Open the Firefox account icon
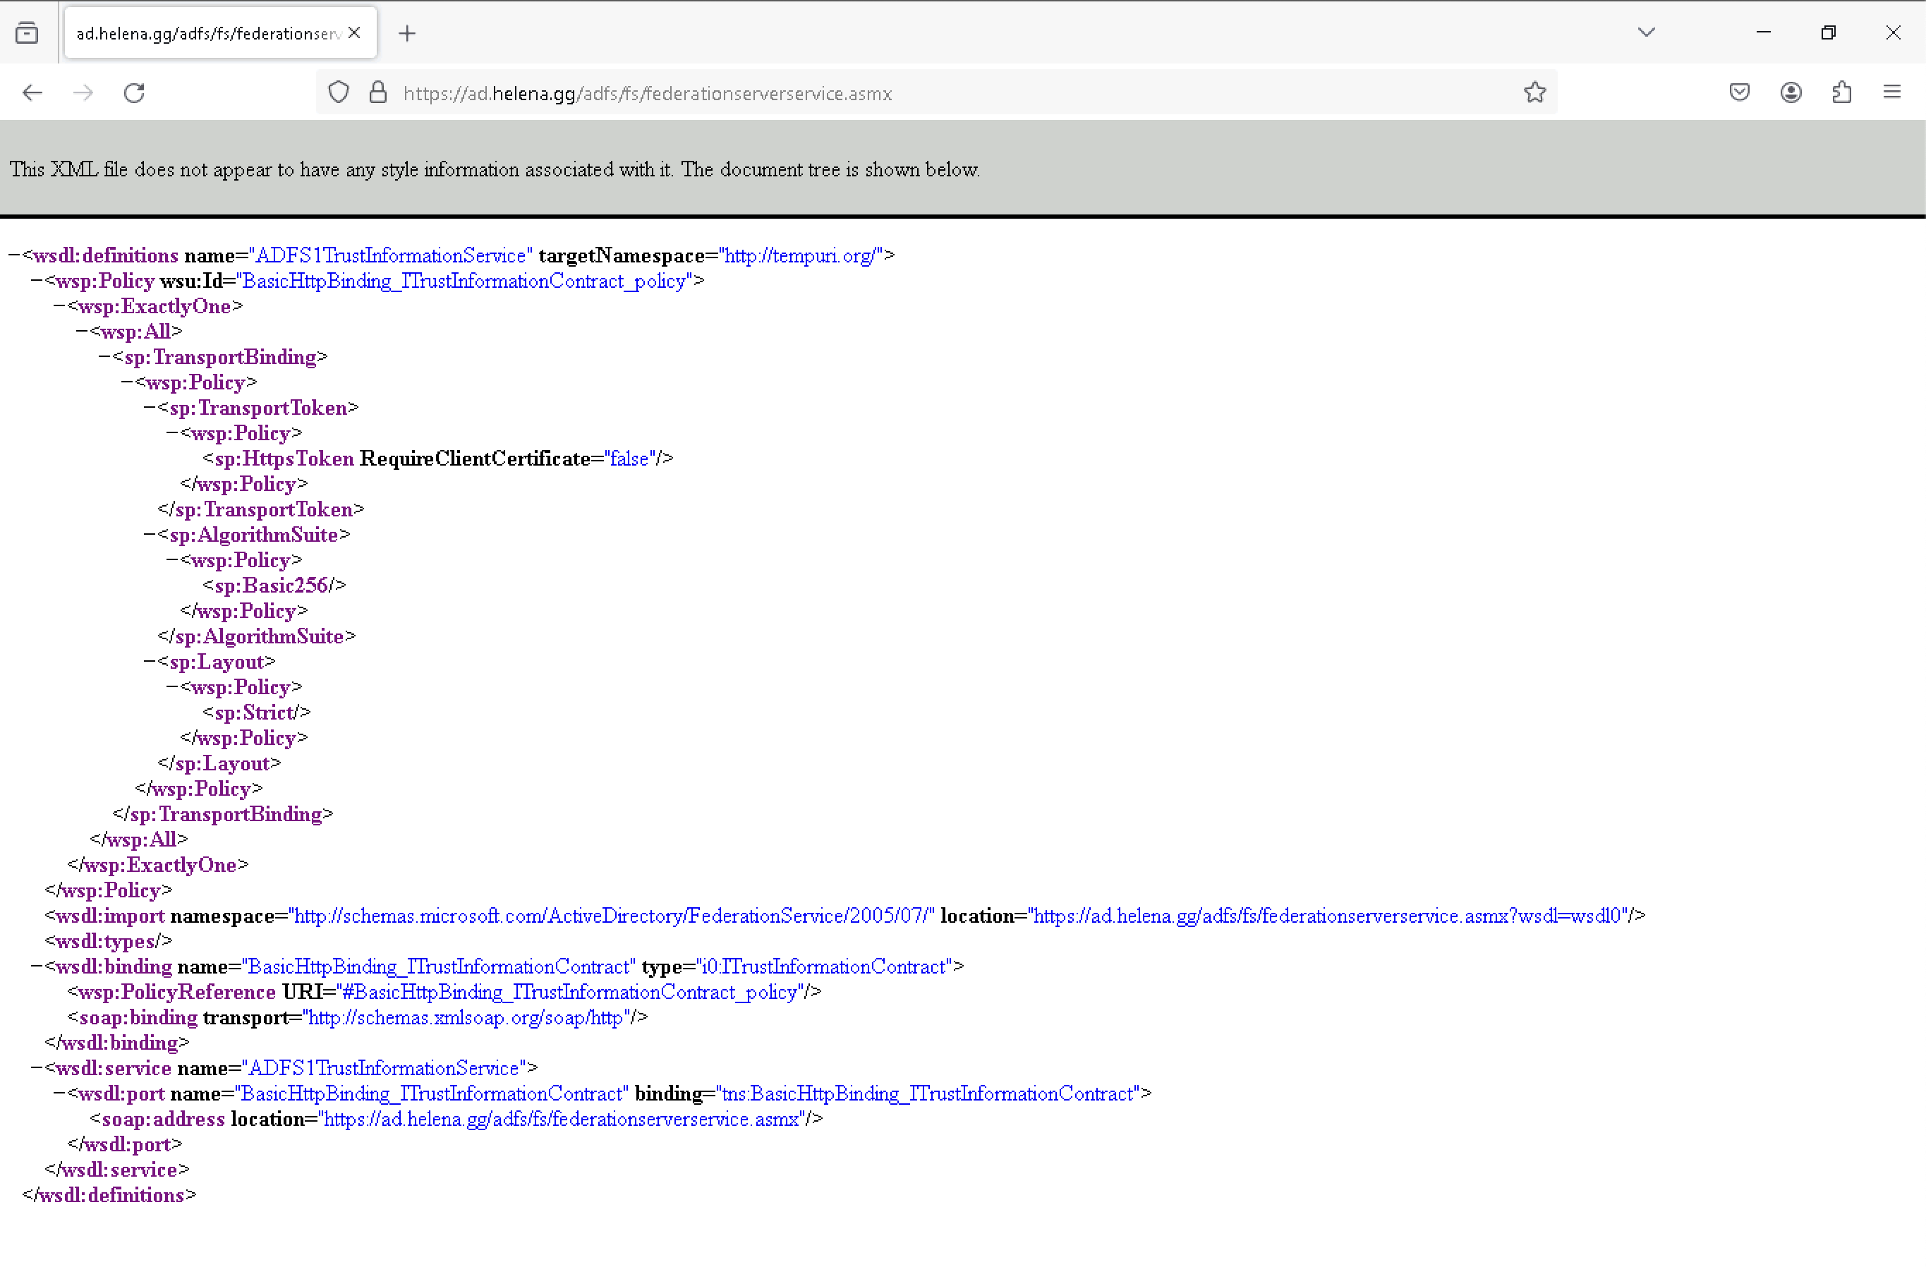This screenshot has height=1267, width=1926. pos(1791,93)
